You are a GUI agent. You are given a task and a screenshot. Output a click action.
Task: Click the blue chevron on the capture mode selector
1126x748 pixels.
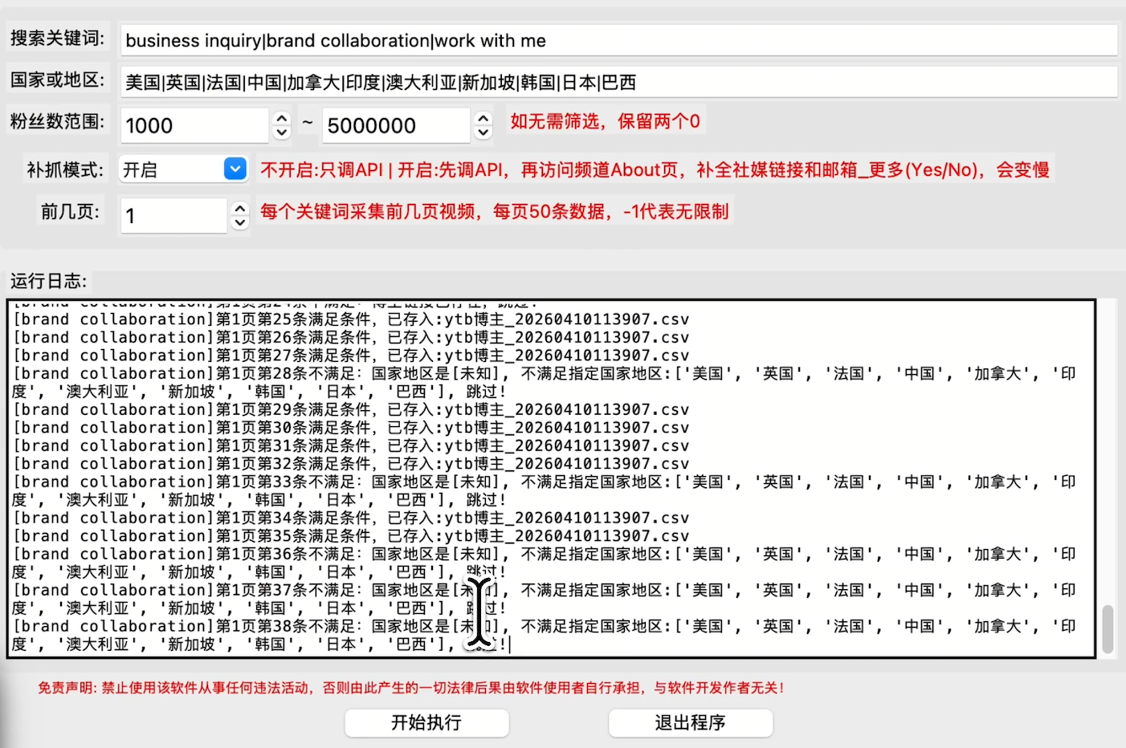pos(234,169)
